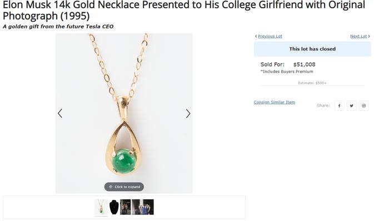Select the first necklace pendant thumbnail
This screenshot has width=389, height=221.
(x=101, y=207)
